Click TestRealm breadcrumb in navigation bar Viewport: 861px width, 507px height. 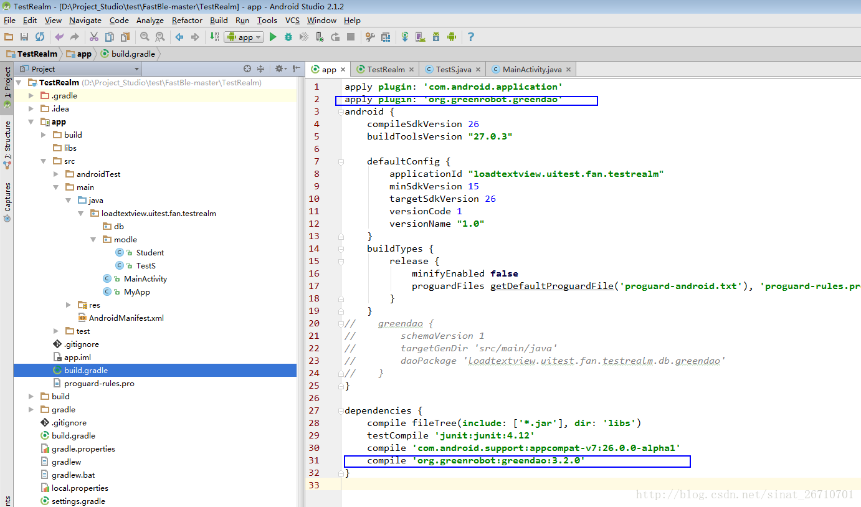32,54
